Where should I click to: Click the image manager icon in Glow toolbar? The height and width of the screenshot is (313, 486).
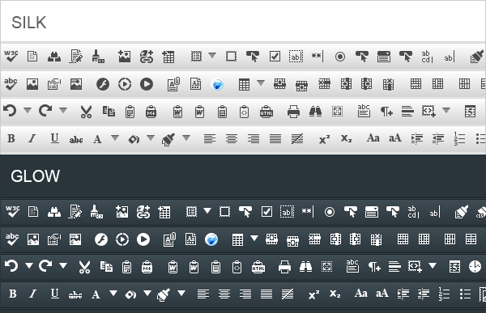tap(33, 239)
